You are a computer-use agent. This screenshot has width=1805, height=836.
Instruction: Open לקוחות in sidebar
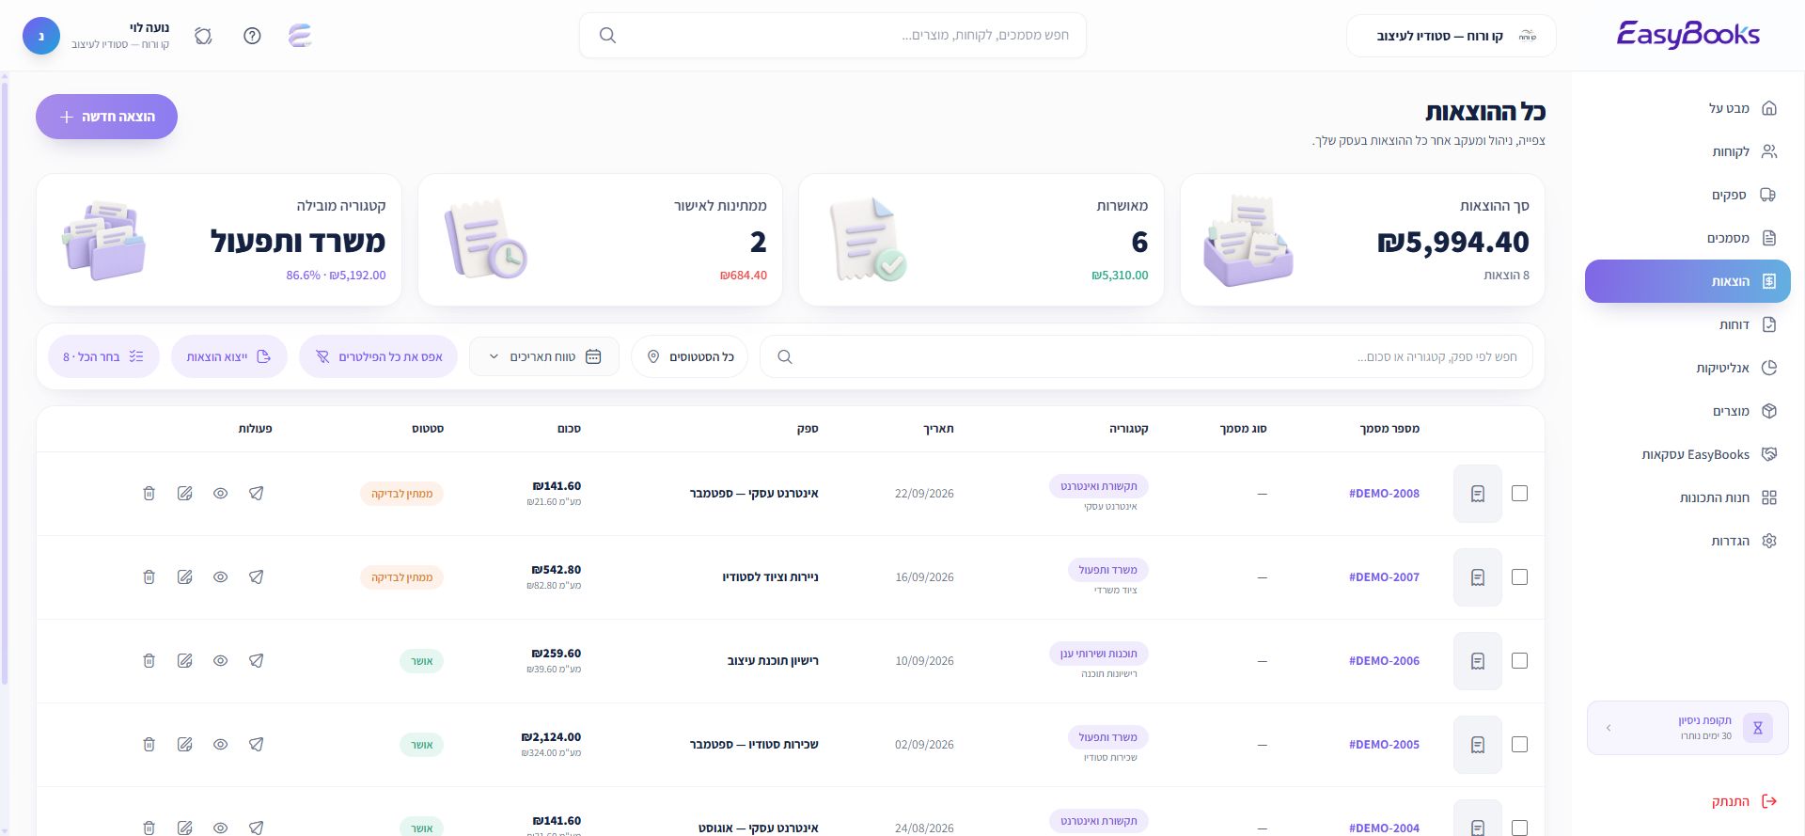pos(1687,151)
